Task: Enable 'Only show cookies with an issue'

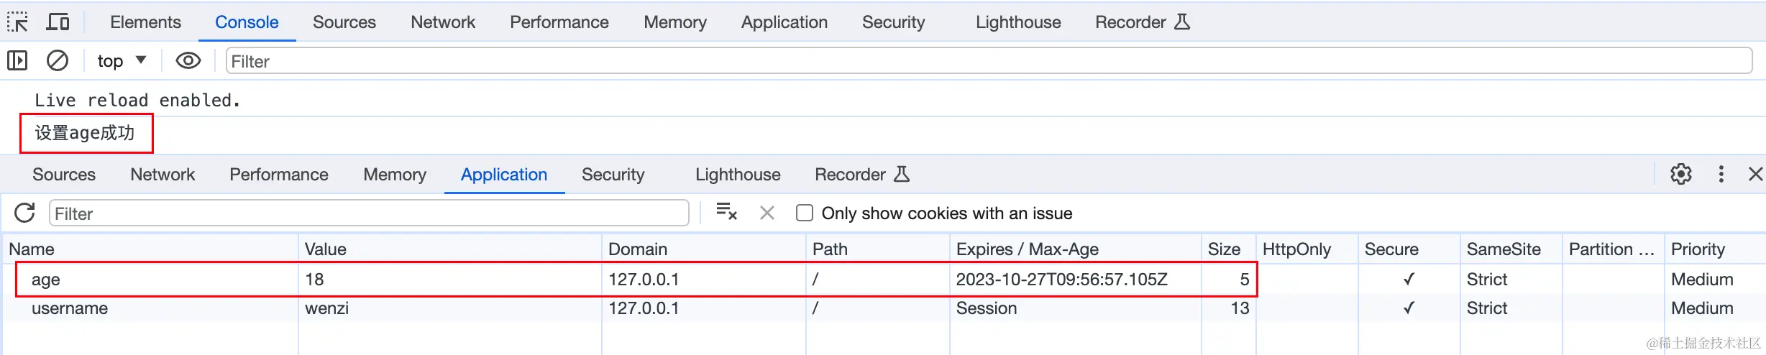Action: pos(805,213)
